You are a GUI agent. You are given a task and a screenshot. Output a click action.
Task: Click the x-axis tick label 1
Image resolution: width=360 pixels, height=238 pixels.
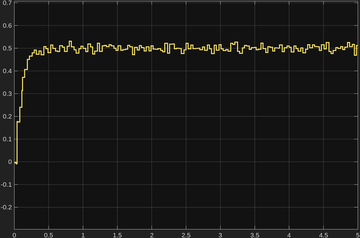pyautogui.click(x=83, y=235)
